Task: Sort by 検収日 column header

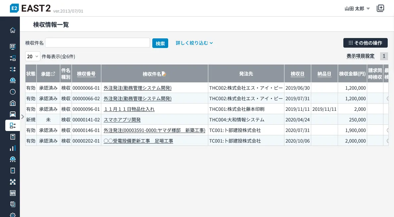Action: coord(297,74)
